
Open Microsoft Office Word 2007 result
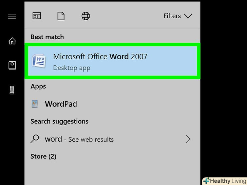pyautogui.click(x=113, y=61)
